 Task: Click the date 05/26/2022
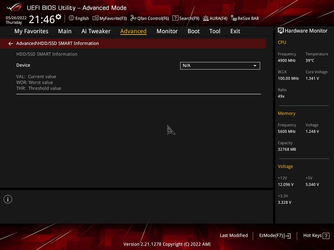[16, 18]
